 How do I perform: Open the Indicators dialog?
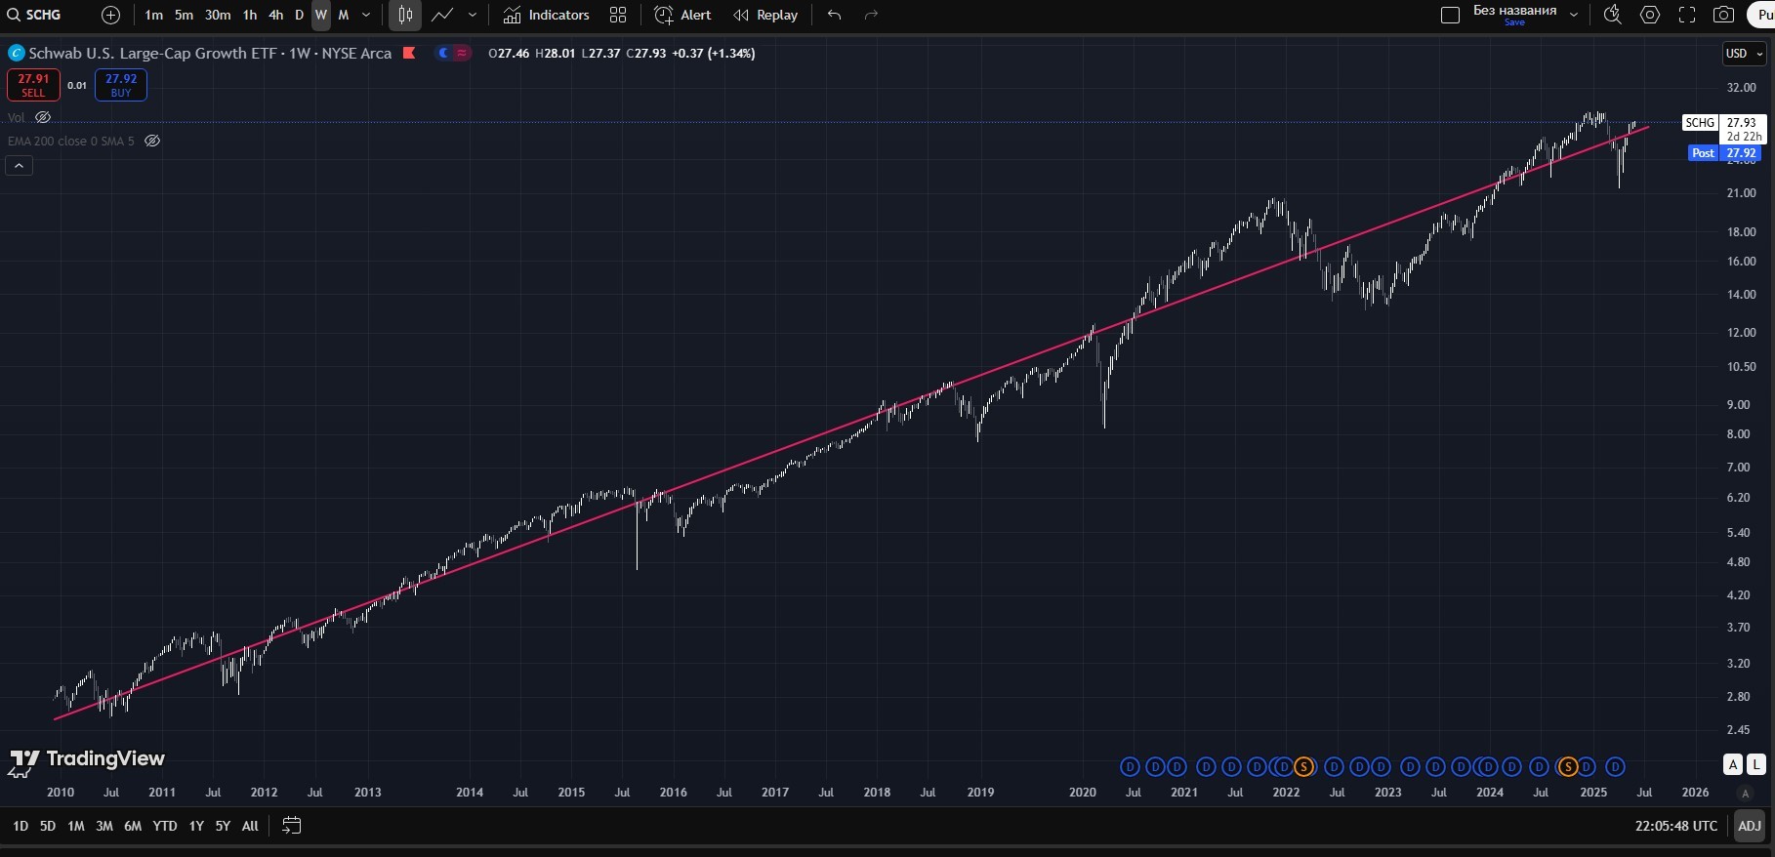pos(546,15)
